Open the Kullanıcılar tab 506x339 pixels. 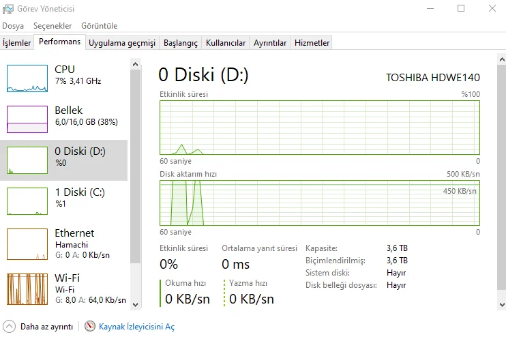click(x=226, y=43)
